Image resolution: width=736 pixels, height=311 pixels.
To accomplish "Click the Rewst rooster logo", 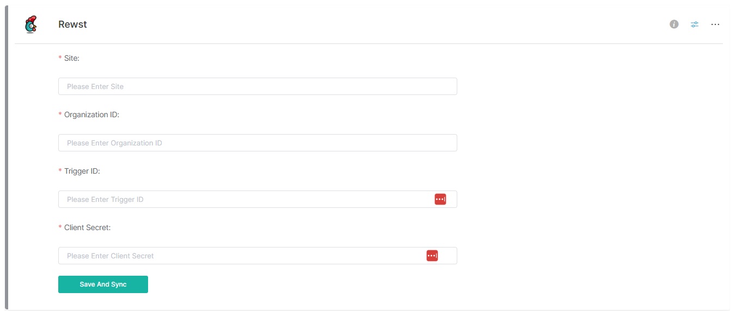I will click(31, 24).
